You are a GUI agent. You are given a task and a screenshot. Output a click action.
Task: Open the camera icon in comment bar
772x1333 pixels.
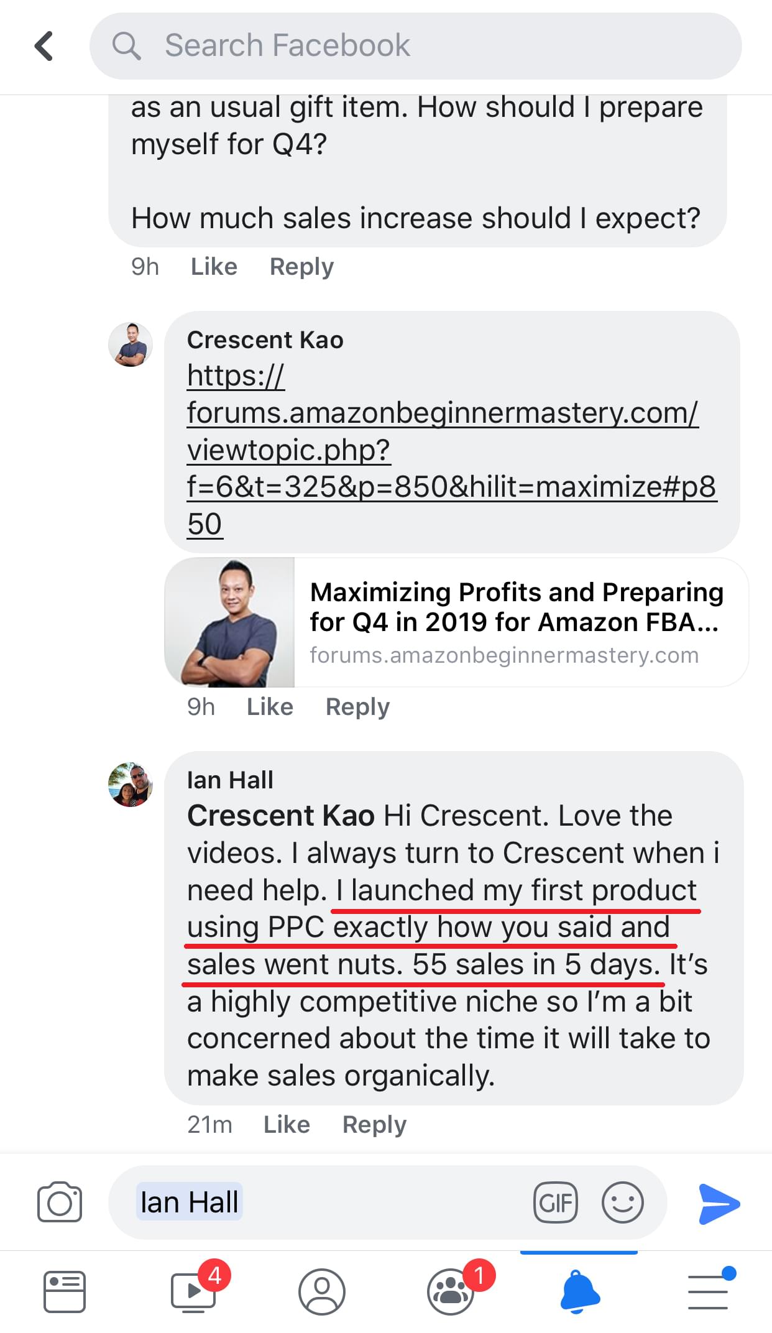coord(59,1202)
